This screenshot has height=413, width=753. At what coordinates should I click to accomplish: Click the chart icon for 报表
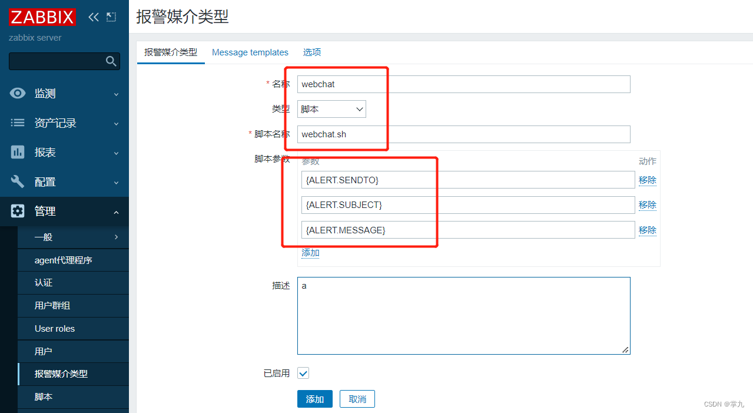[x=18, y=152]
